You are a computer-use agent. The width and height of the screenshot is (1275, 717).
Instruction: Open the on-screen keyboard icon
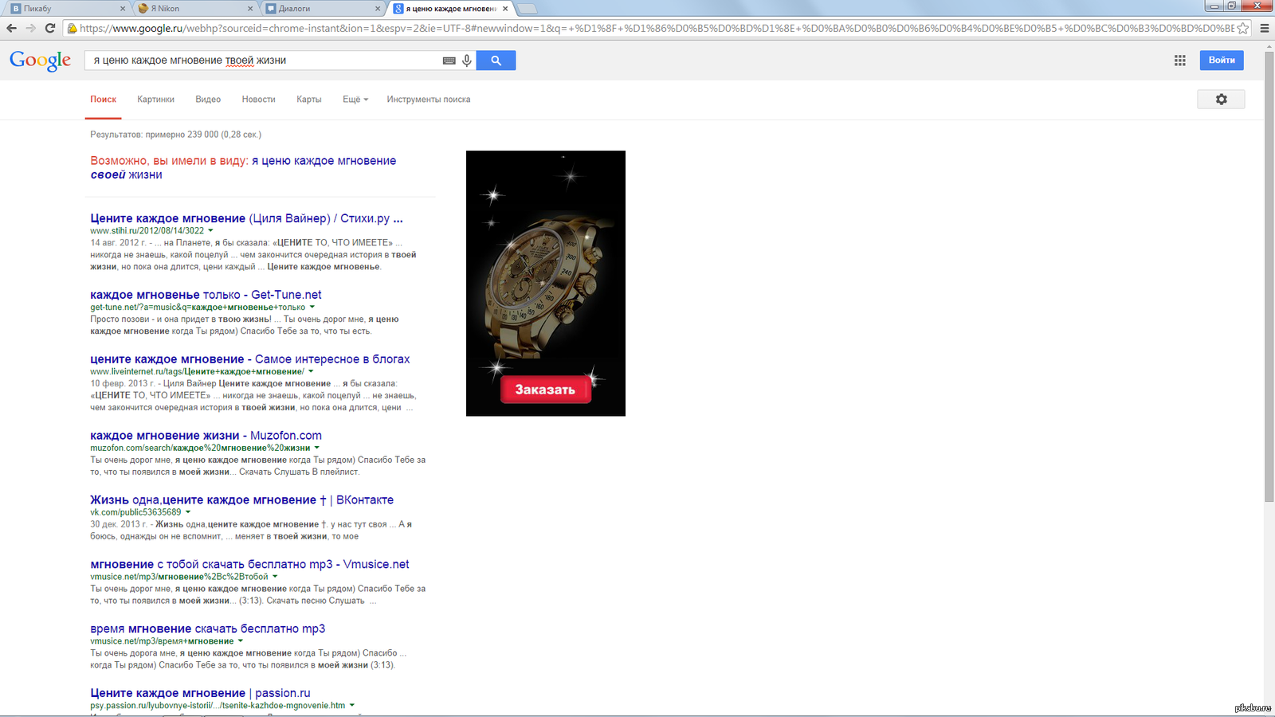[449, 61]
